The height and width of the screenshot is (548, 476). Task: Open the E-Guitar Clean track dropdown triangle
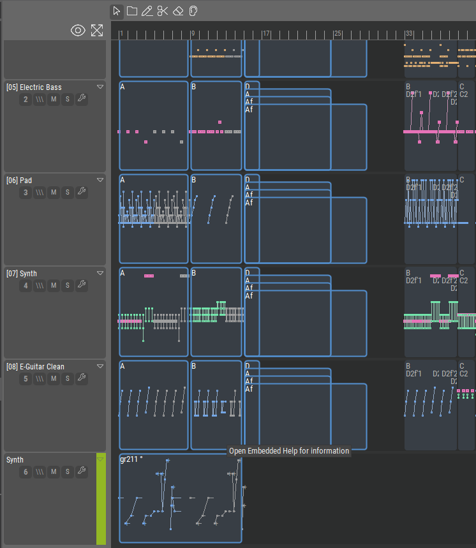point(100,366)
